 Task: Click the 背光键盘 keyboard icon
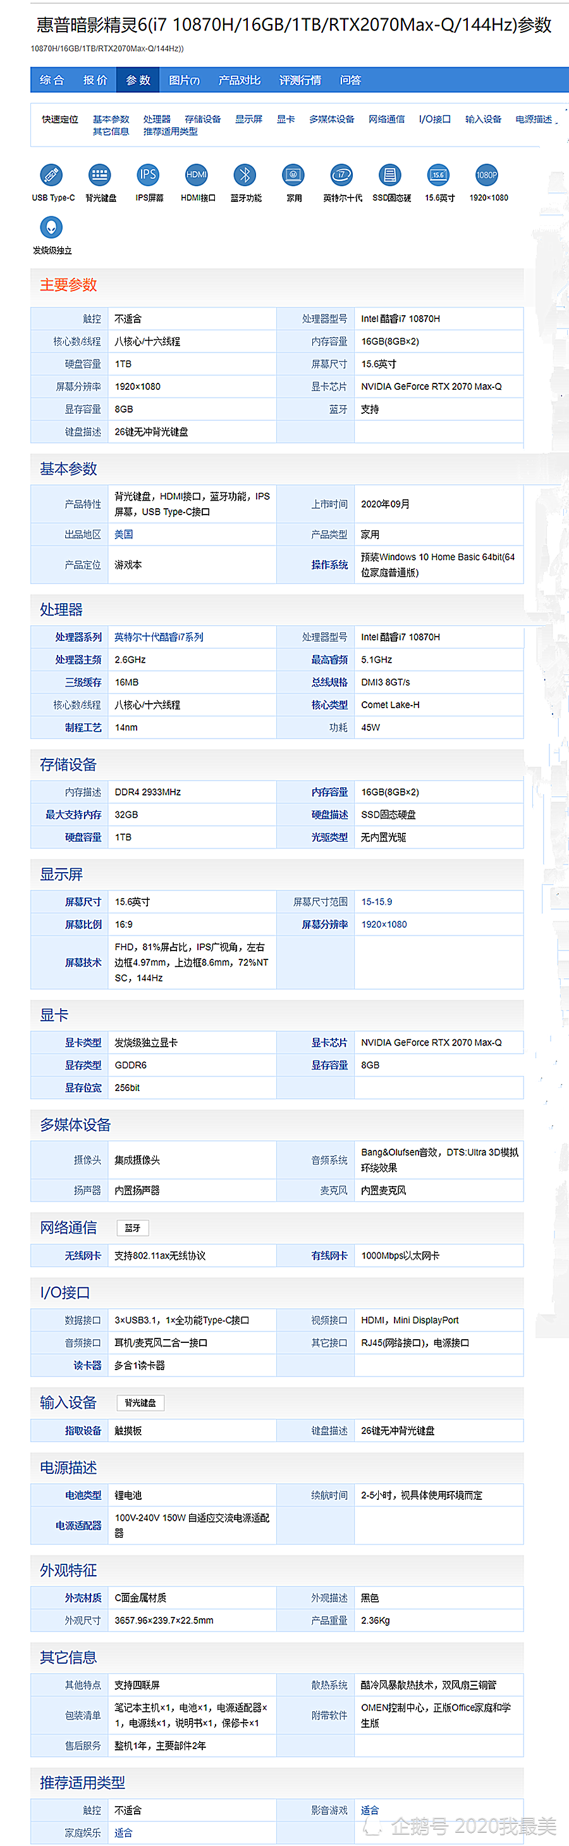point(99,175)
